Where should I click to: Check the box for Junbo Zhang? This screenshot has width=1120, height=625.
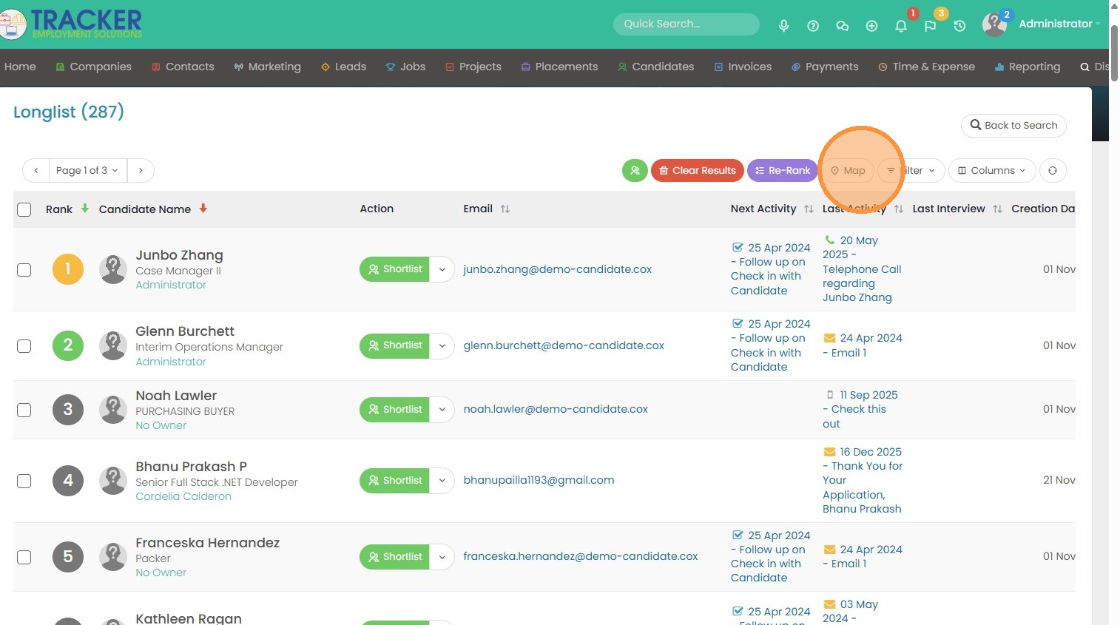24,270
